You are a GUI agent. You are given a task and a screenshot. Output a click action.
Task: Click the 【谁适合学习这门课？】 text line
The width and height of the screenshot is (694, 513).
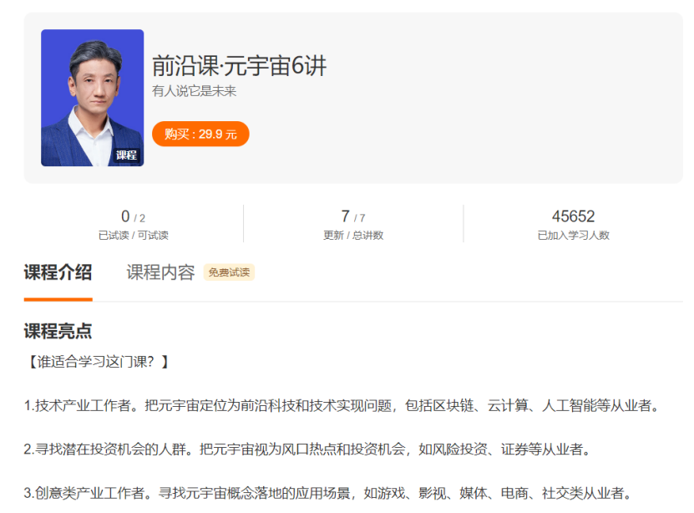[98, 362]
